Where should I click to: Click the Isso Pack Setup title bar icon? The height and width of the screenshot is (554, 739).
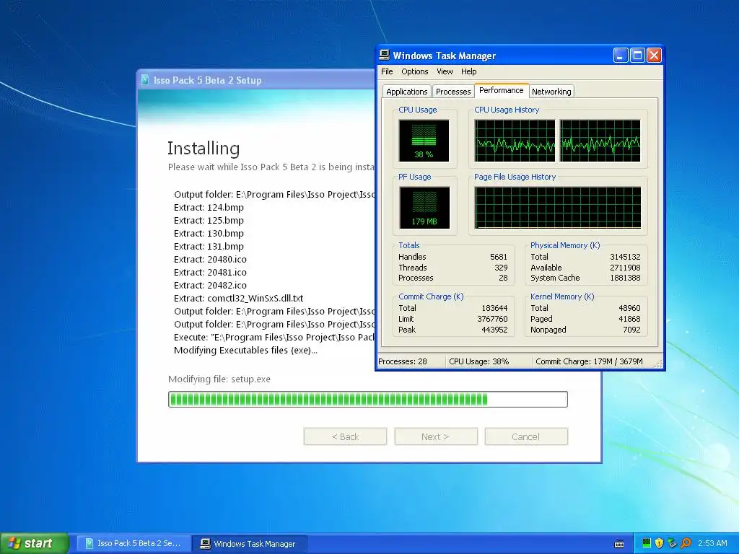coord(145,80)
